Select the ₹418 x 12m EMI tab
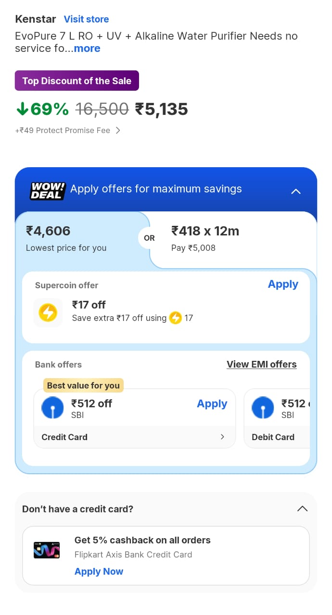 pyautogui.click(x=231, y=239)
